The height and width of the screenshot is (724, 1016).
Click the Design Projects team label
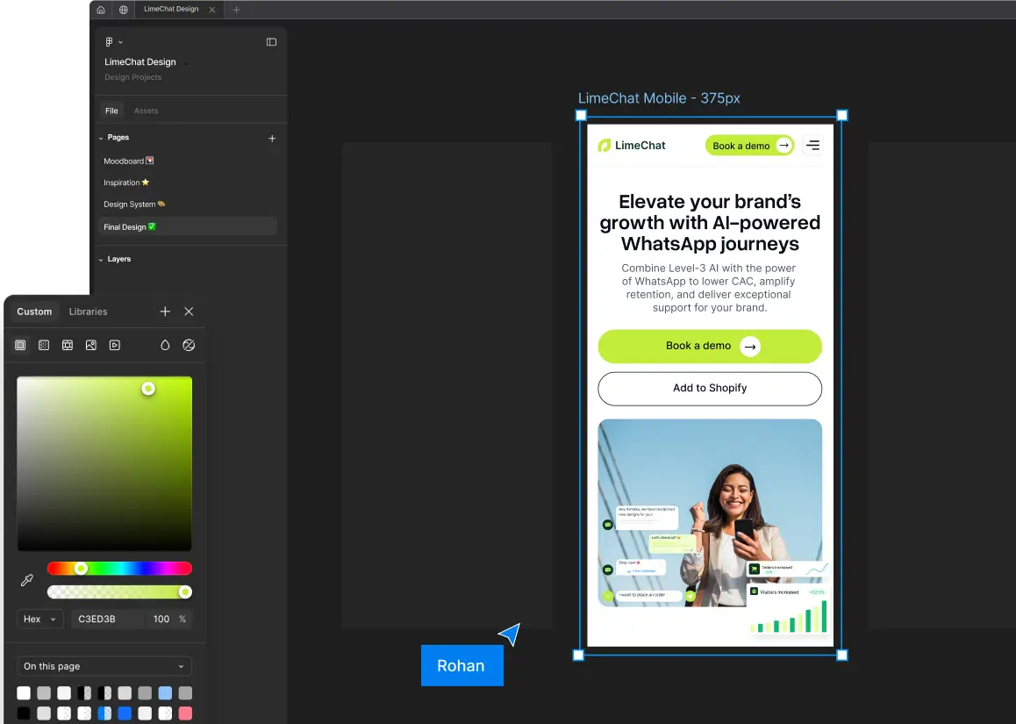132,77
